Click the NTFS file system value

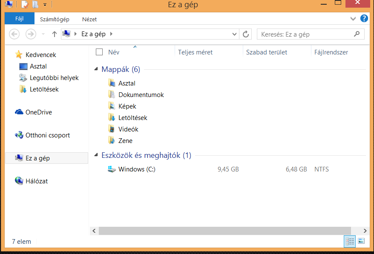pos(321,169)
